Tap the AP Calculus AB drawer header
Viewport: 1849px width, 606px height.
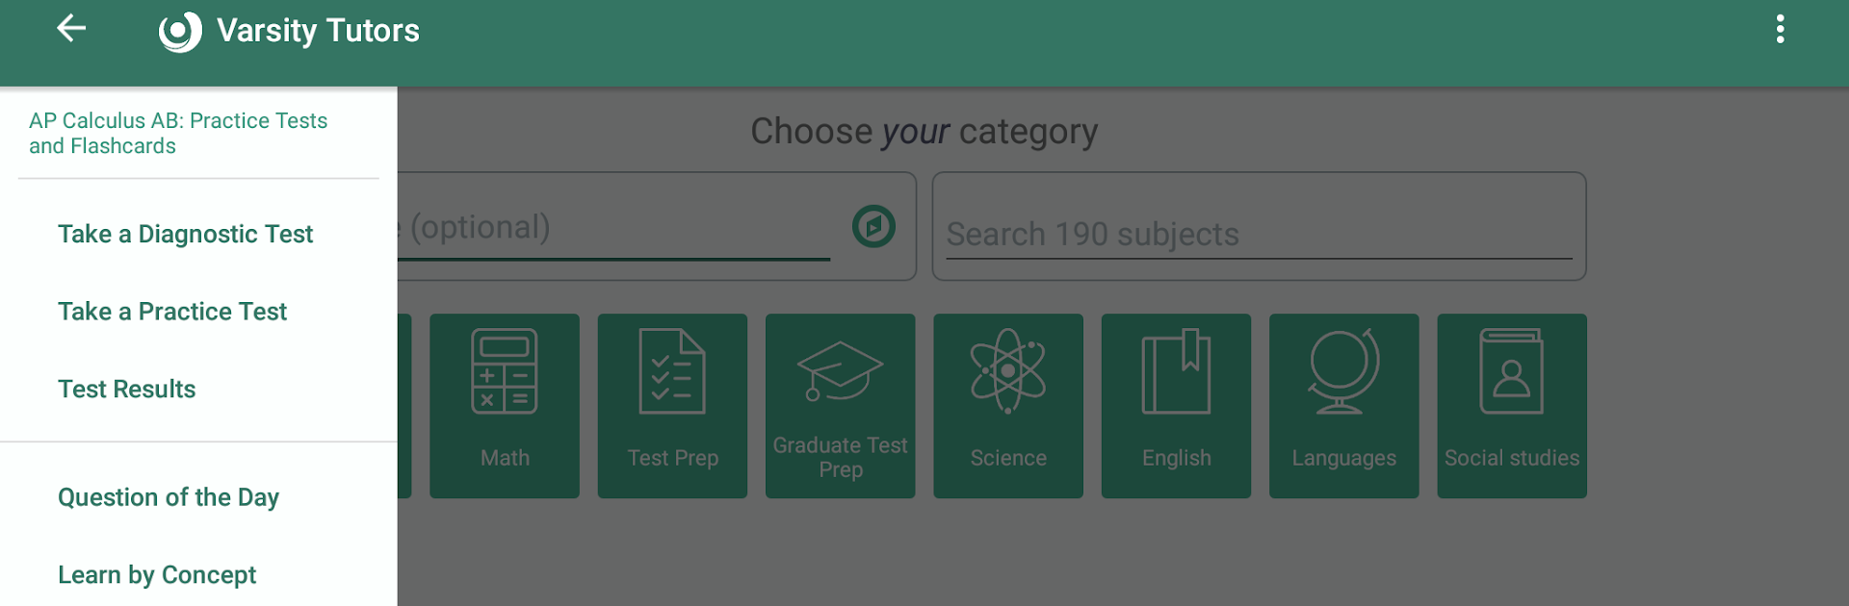(x=178, y=134)
